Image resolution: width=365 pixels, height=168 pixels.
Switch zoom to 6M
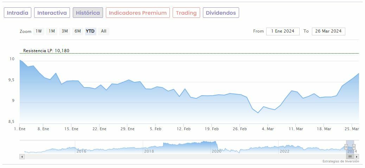tap(77, 31)
